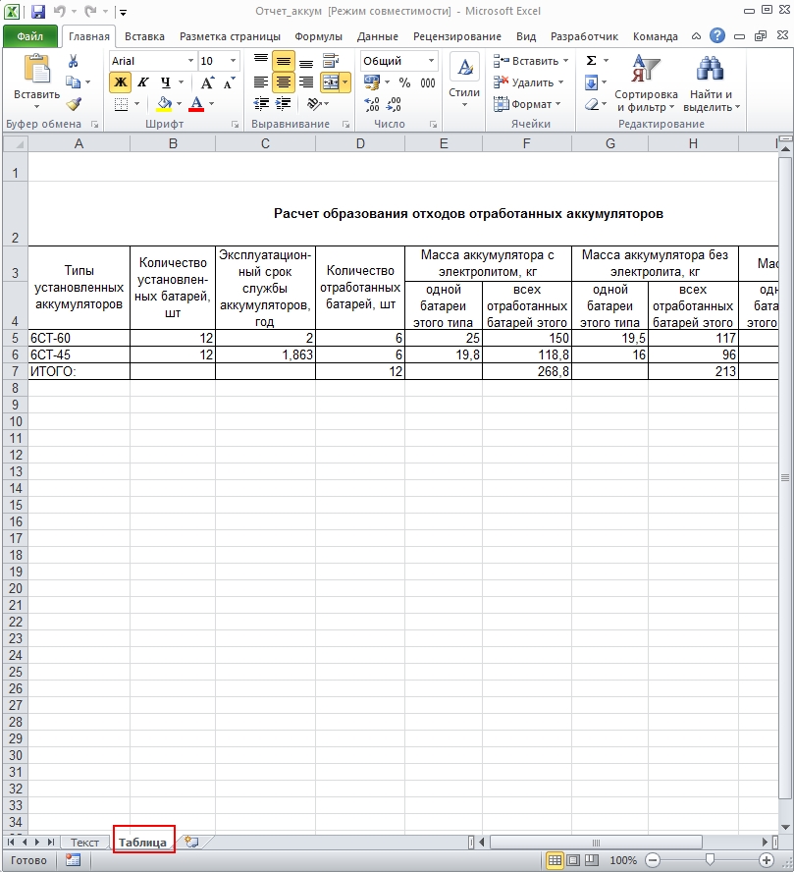This screenshot has width=794, height=872.
Task: Toggle bold formatting button
Action: [x=120, y=82]
